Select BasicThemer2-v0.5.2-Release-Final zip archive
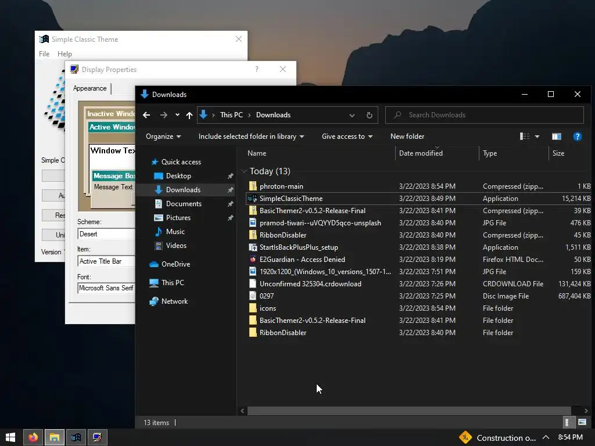The height and width of the screenshot is (446, 595). click(312, 210)
